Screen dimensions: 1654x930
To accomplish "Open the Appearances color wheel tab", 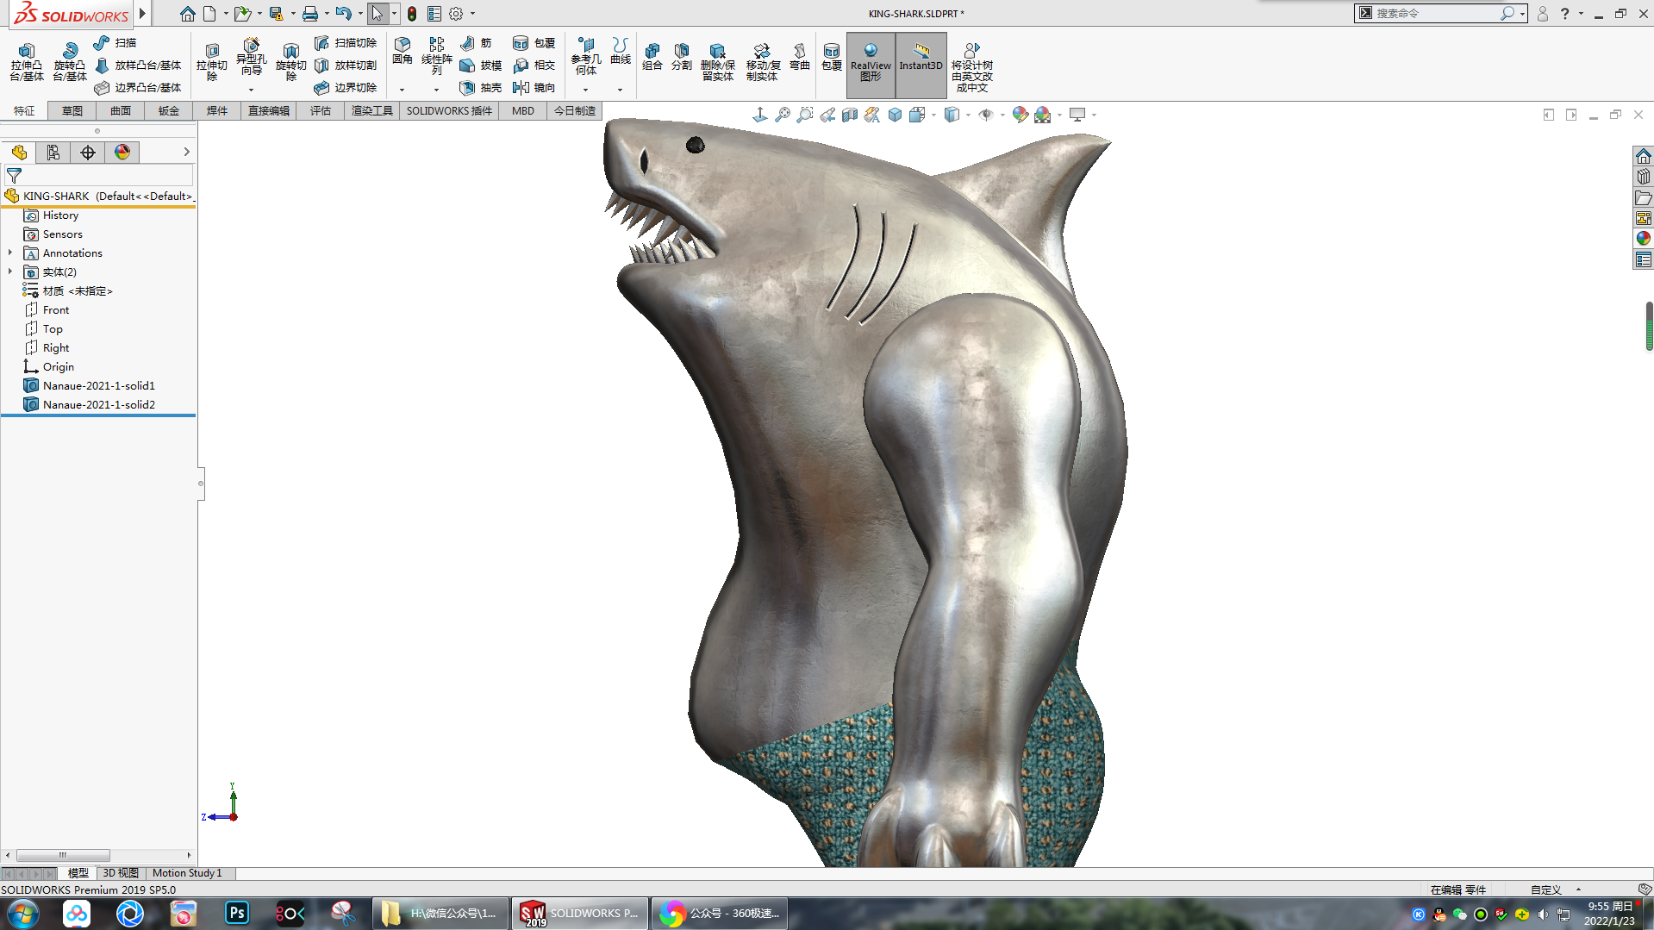I will pyautogui.click(x=122, y=153).
